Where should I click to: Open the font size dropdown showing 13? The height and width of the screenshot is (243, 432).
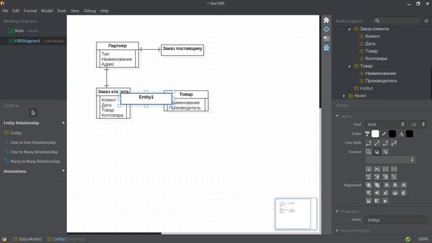417,124
